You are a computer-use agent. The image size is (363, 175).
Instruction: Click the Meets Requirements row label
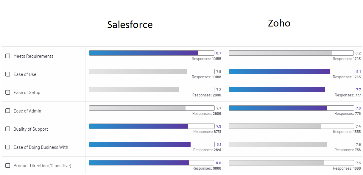33,56
